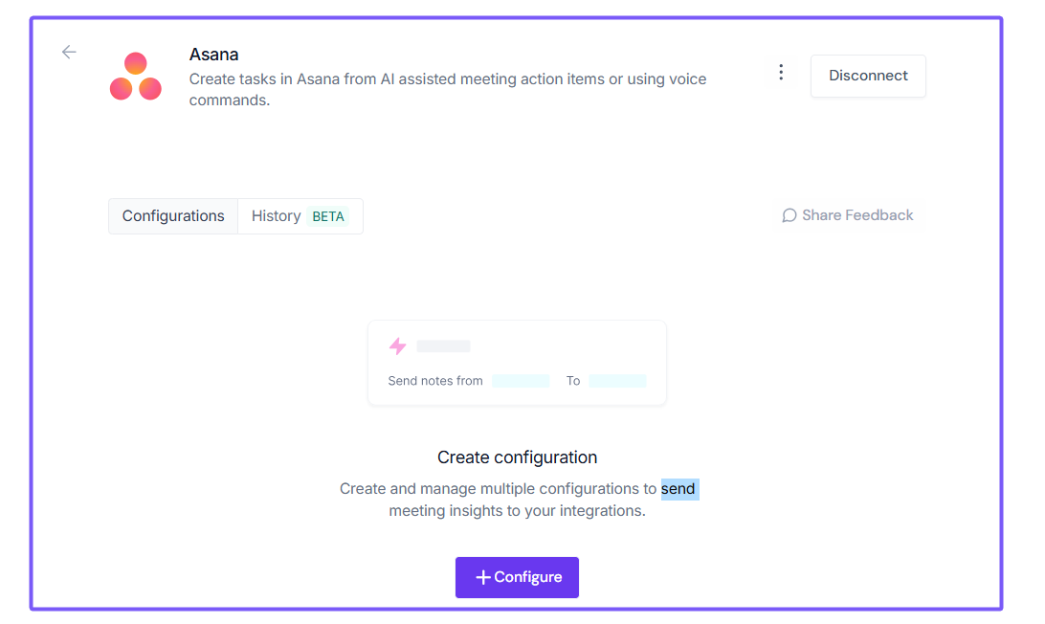Switch to the Configurations tab
The height and width of the screenshot is (624, 1045).
173,216
